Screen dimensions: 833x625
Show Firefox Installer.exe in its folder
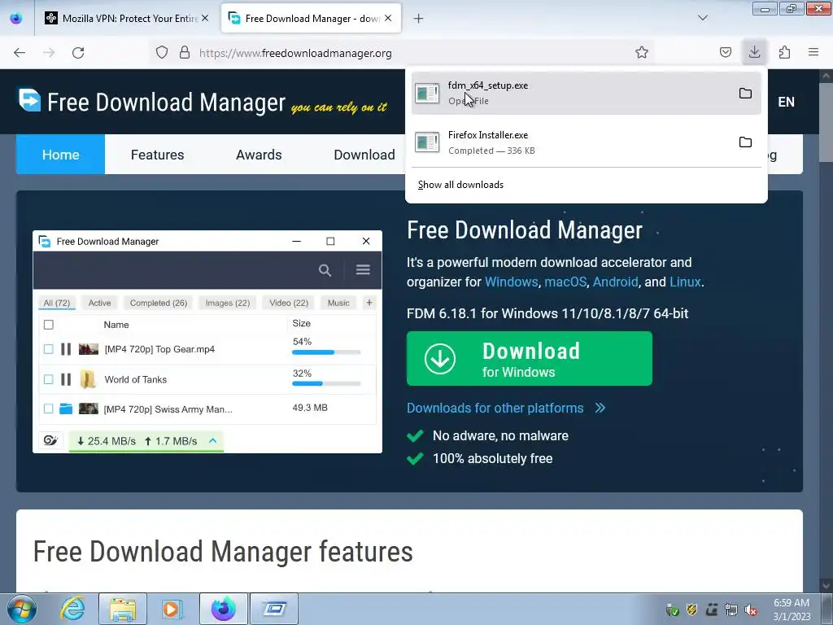[x=745, y=142]
